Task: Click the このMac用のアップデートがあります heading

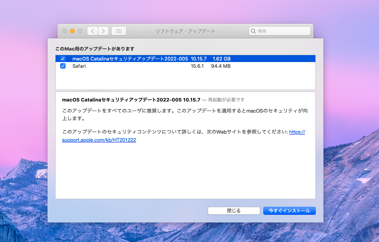Action: pos(95,49)
